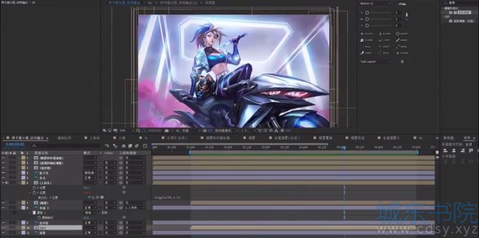Select the Orbit tool in Motion v2

point(384,47)
